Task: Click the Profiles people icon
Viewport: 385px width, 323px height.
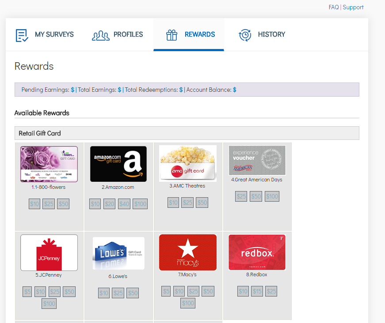Action: (x=100, y=35)
